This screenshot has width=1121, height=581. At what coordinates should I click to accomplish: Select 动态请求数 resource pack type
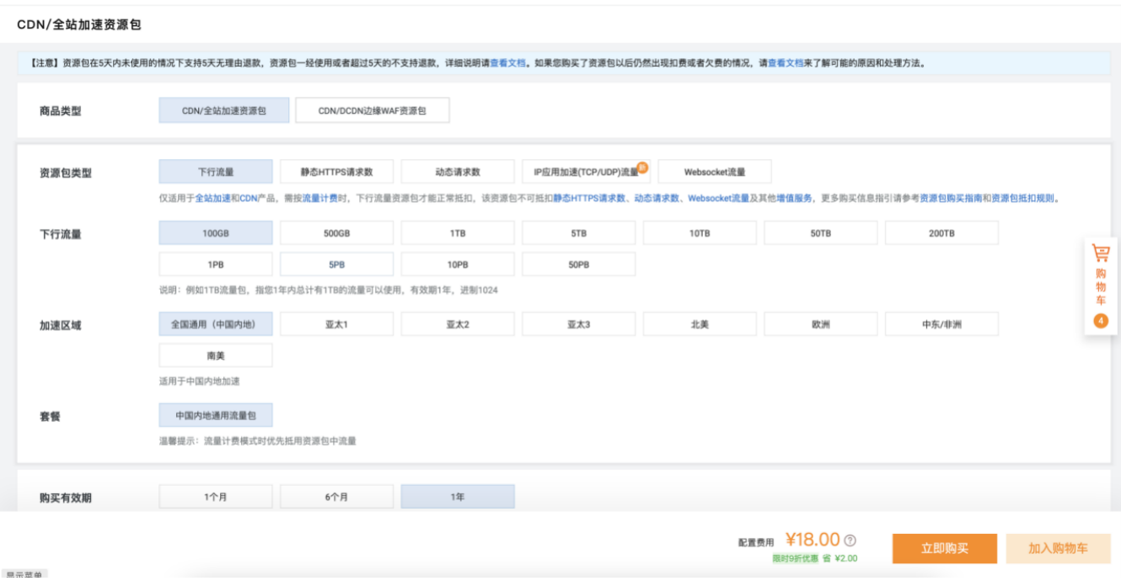(459, 171)
